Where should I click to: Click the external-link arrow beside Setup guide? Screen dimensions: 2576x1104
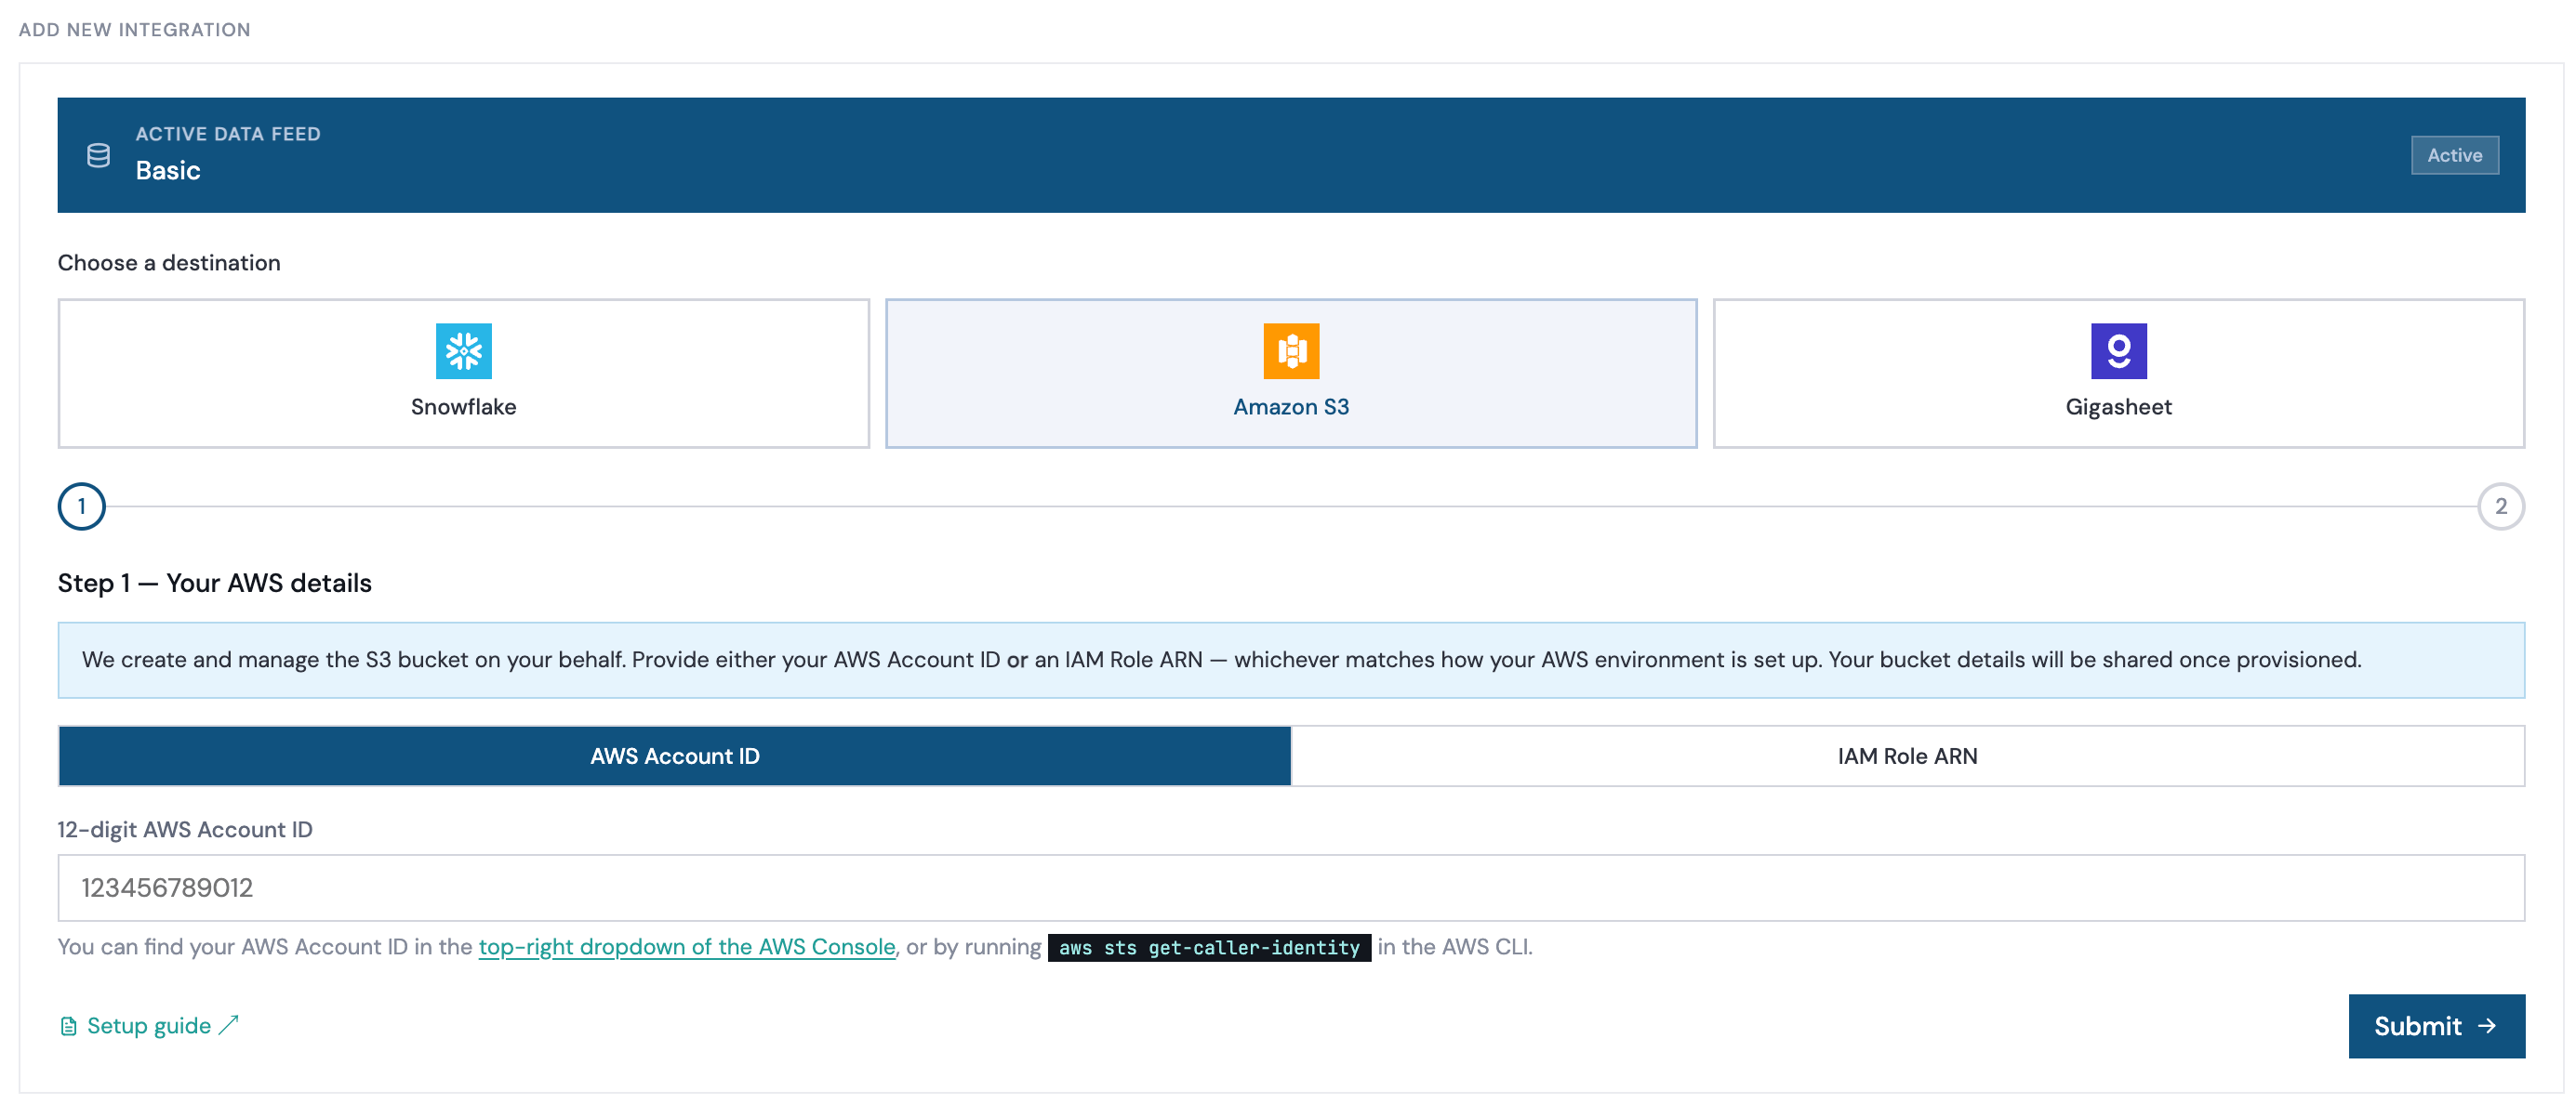pos(229,1024)
